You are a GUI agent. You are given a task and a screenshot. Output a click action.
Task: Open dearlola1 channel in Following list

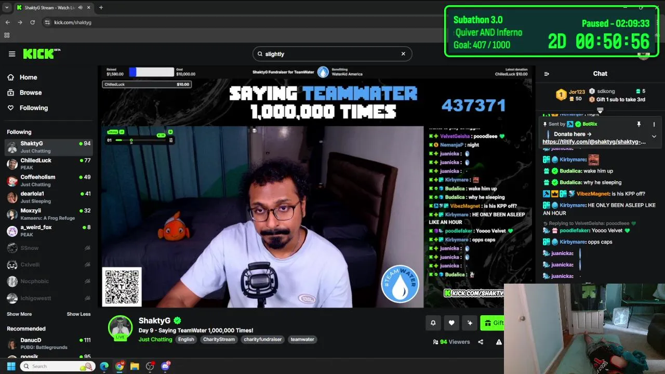pos(48,197)
